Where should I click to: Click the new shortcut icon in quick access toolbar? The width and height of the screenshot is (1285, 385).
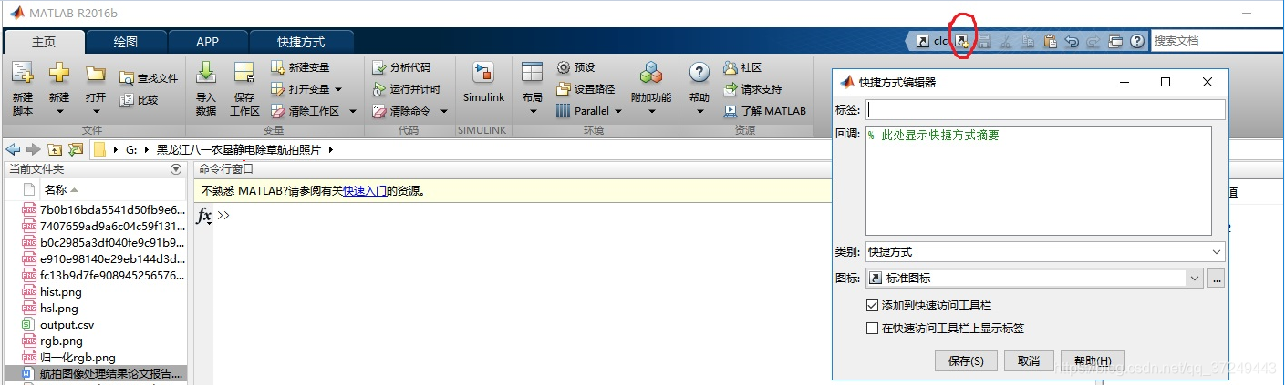(x=962, y=41)
